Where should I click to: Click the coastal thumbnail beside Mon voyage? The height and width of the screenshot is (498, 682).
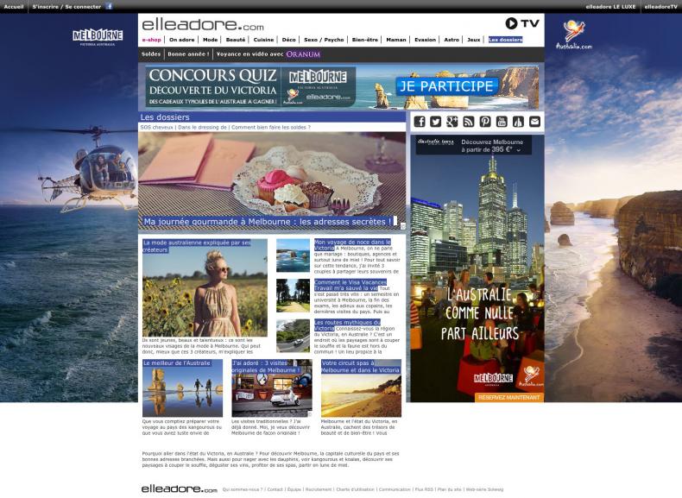294,255
